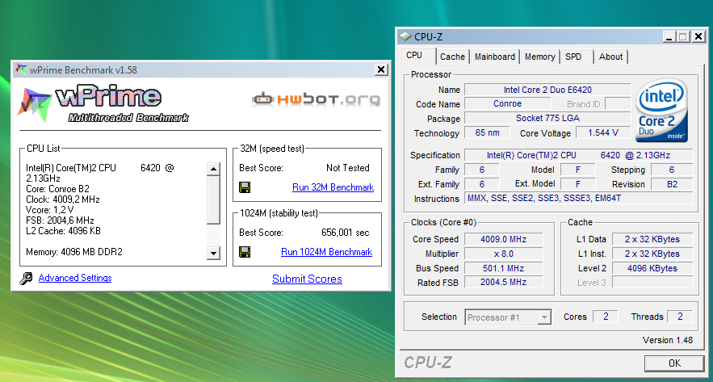Click the Best Score '656,001 sec' value
Viewport: 713px width, 382px height.
345,233
